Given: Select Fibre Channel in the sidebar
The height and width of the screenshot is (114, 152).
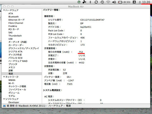Looking at the screenshot, I should [x=16, y=23].
